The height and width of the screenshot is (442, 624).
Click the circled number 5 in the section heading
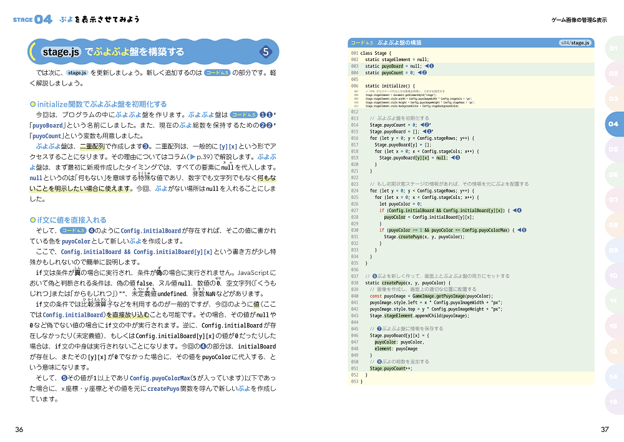pyautogui.click(x=266, y=52)
